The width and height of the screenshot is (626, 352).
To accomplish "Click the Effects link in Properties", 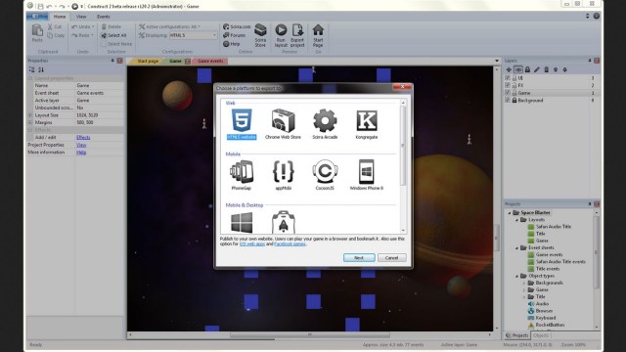I will (83, 137).
